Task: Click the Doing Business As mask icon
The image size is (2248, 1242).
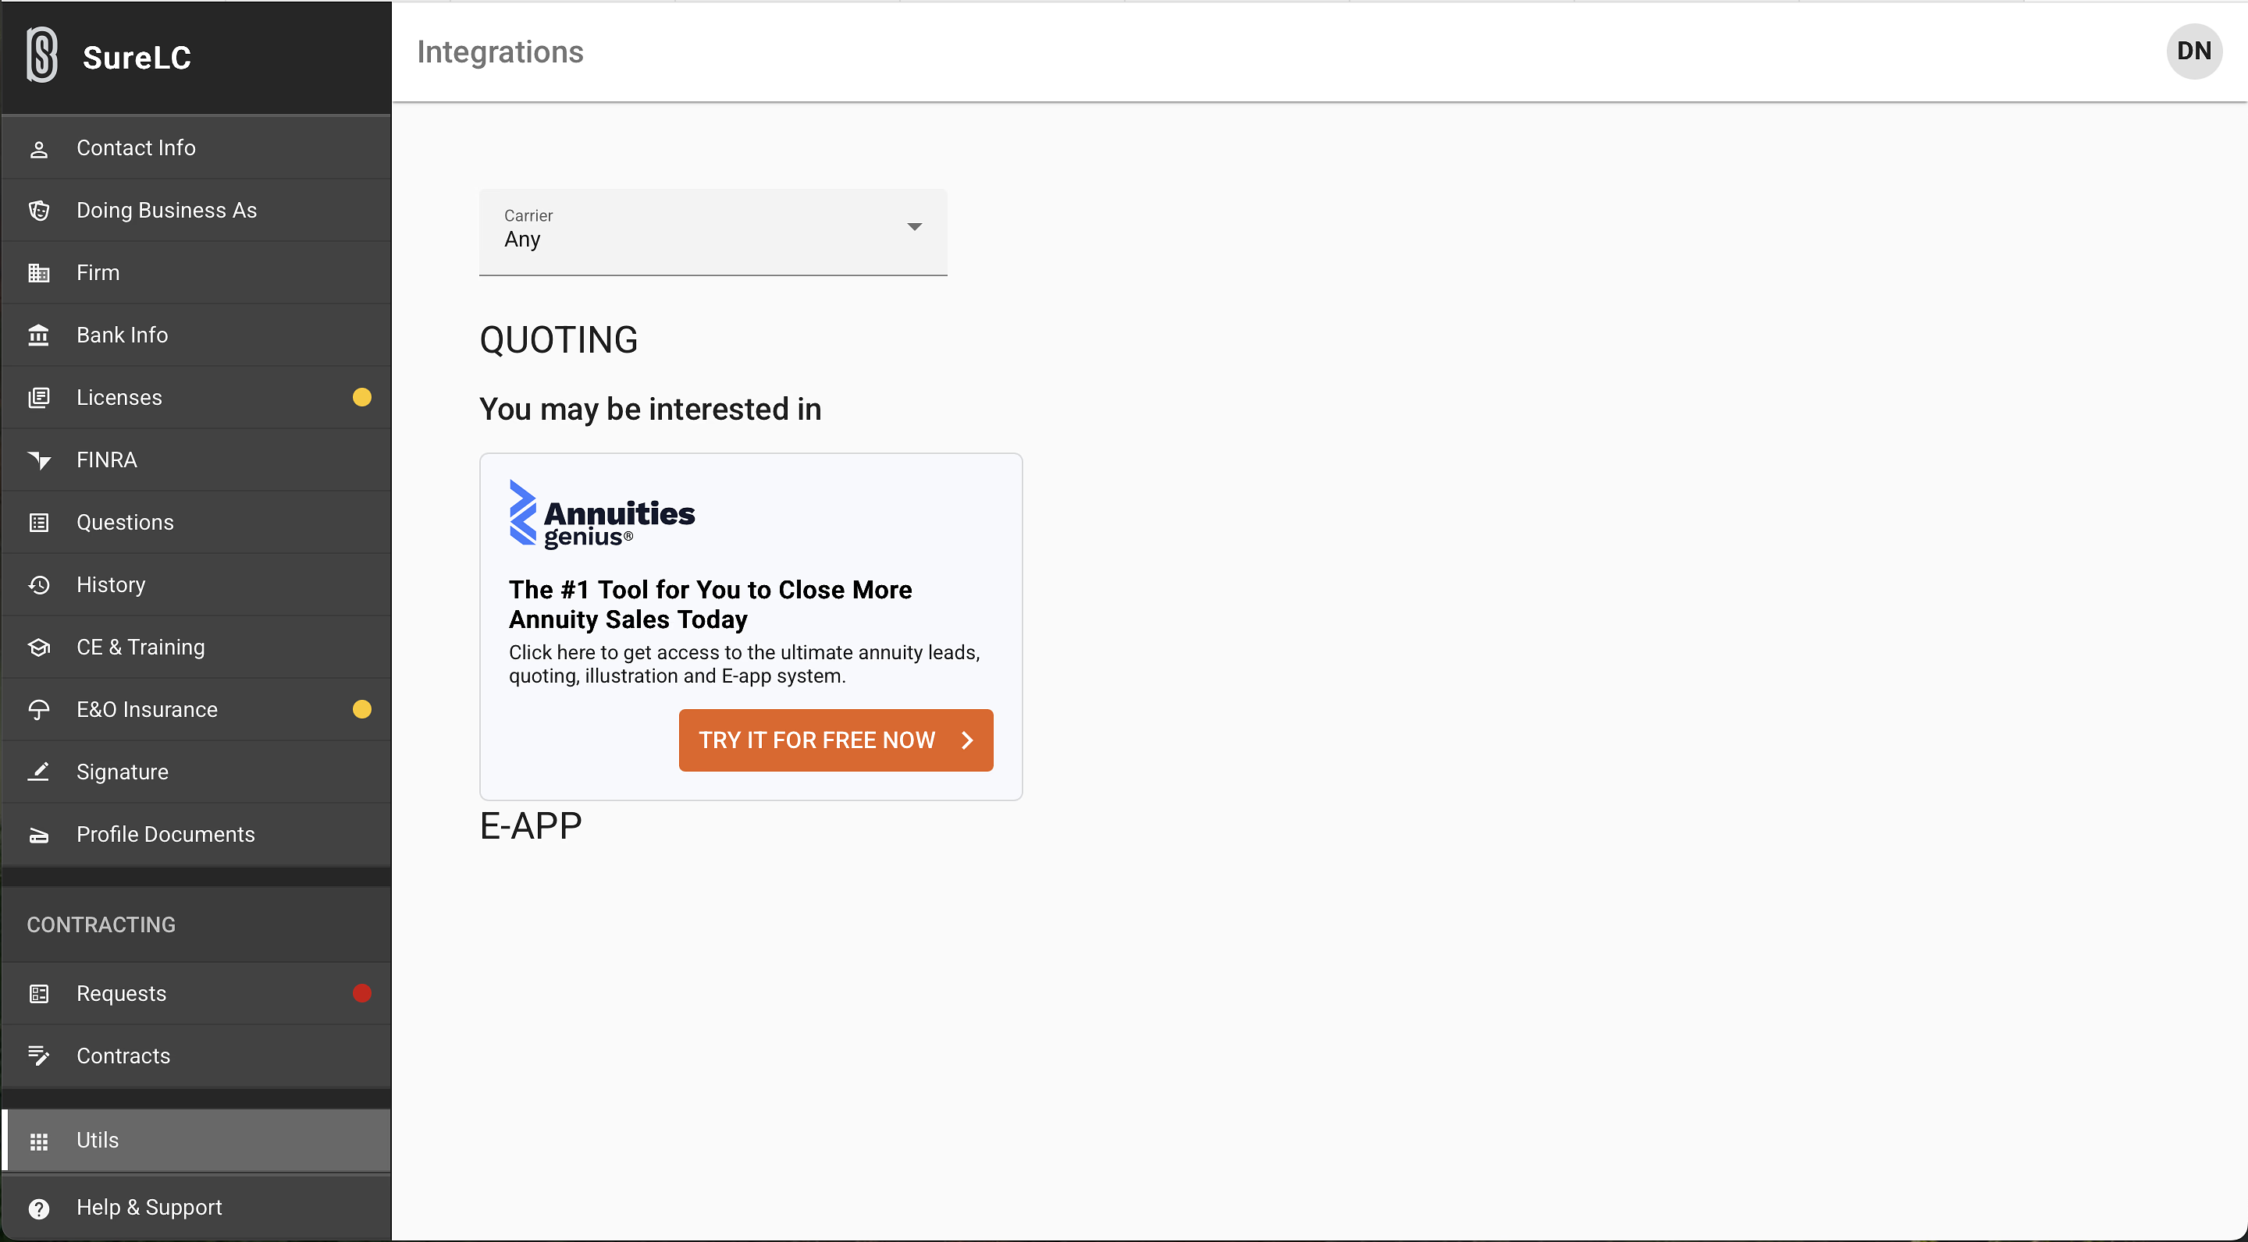Action: [x=38, y=211]
